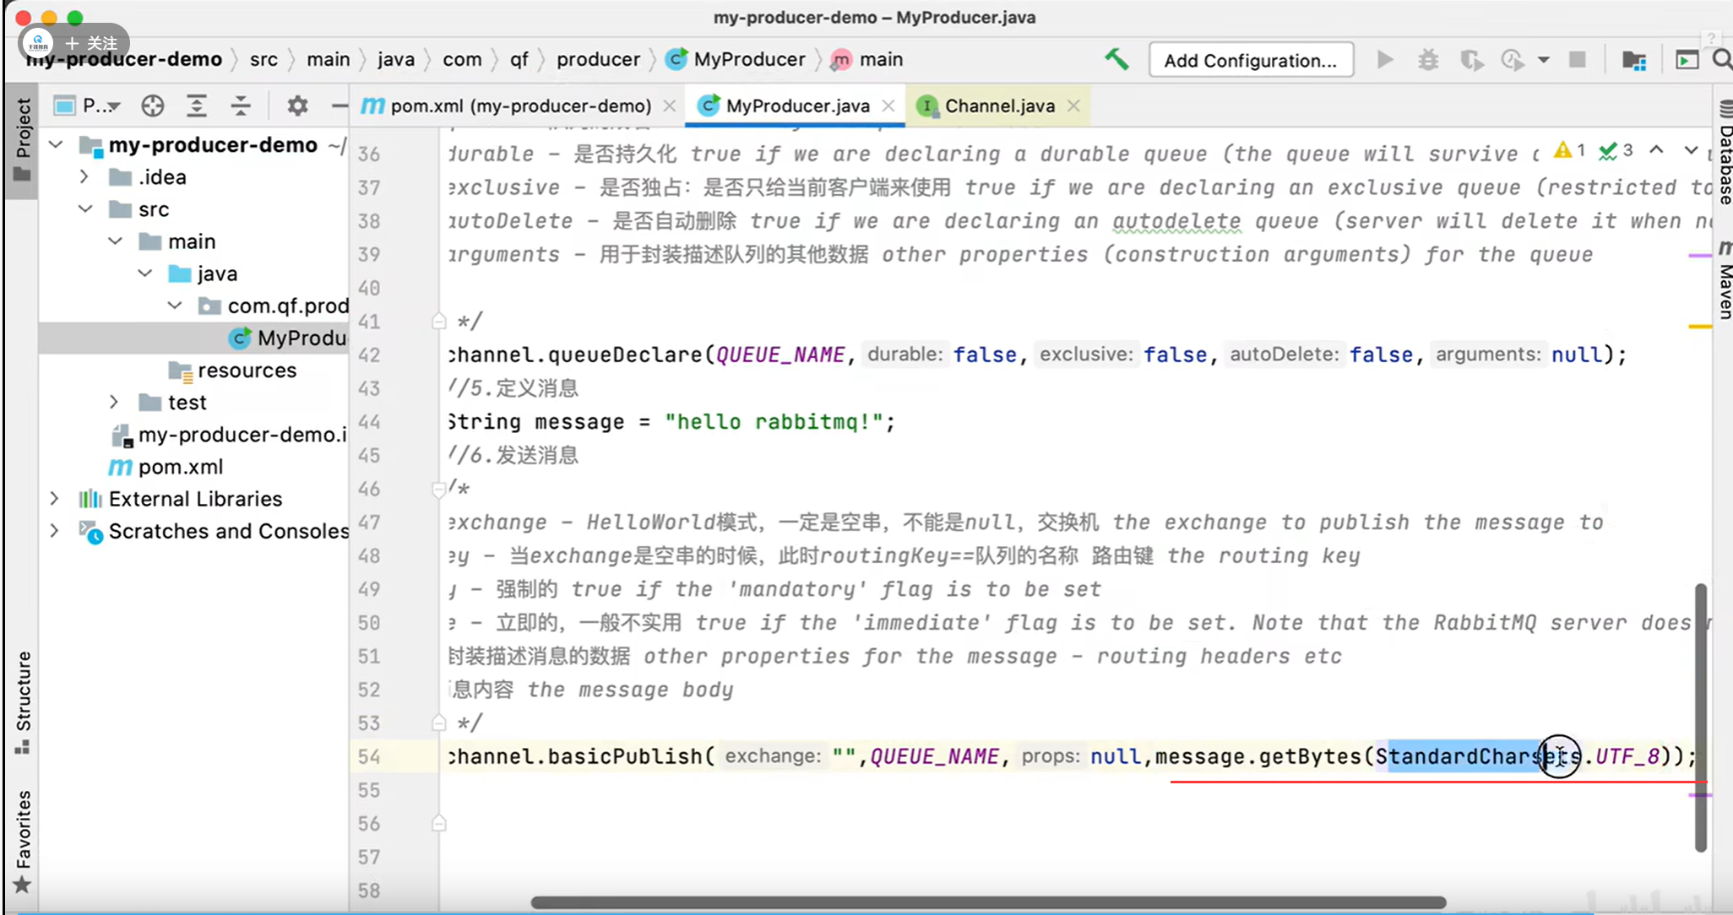Click the Collapse All icon in Project panel
This screenshot has height=915, width=1733.
(241, 106)
